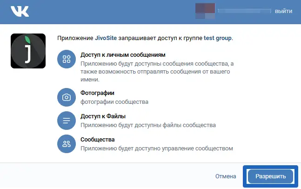Click the Files access lines icon
Viewport: 301px width, 189px height.
[x=67, y=121]
